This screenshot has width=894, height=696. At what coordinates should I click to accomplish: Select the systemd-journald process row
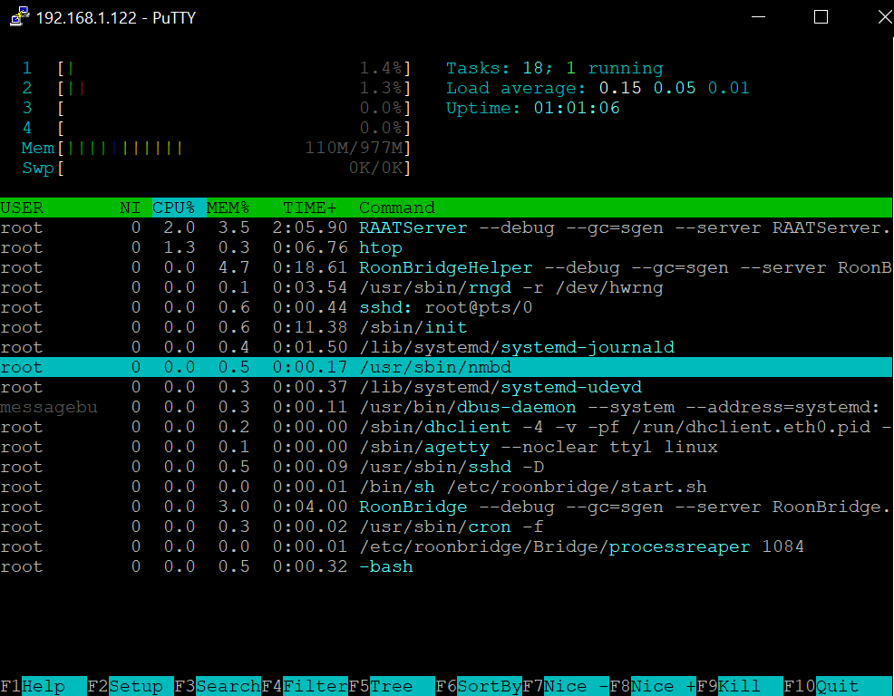click(446, 347)
